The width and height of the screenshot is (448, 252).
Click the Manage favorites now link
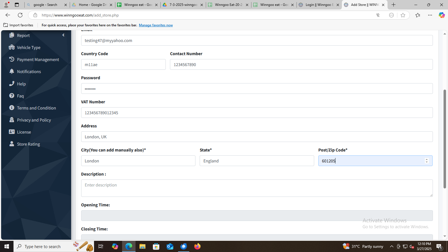(156, 25)
